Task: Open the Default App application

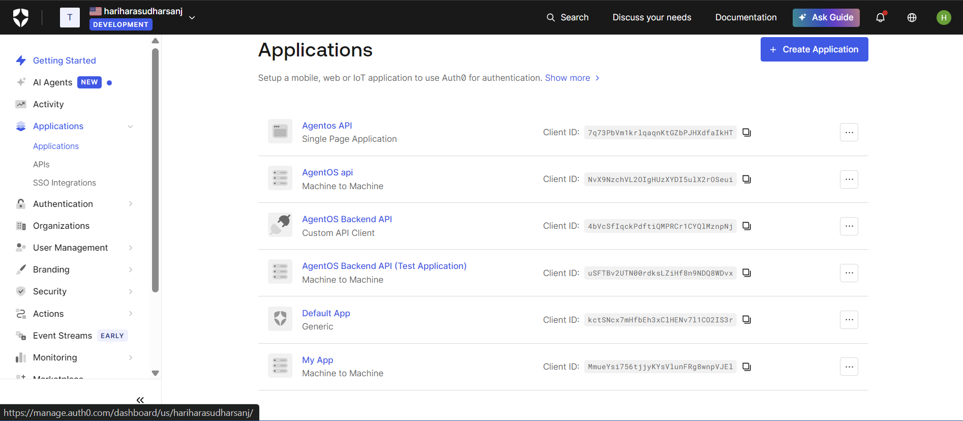Action: click(x=326, y=313)
